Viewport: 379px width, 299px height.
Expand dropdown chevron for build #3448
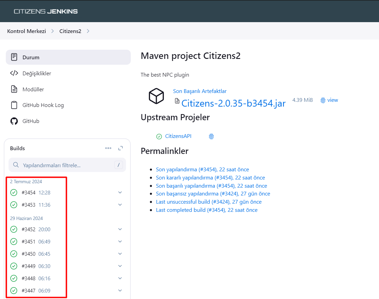point(120,278)
